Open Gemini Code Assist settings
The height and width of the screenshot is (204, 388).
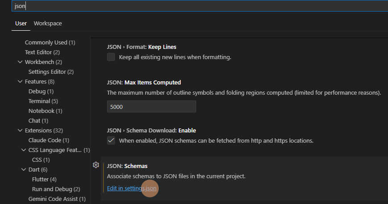click(57, 199)
